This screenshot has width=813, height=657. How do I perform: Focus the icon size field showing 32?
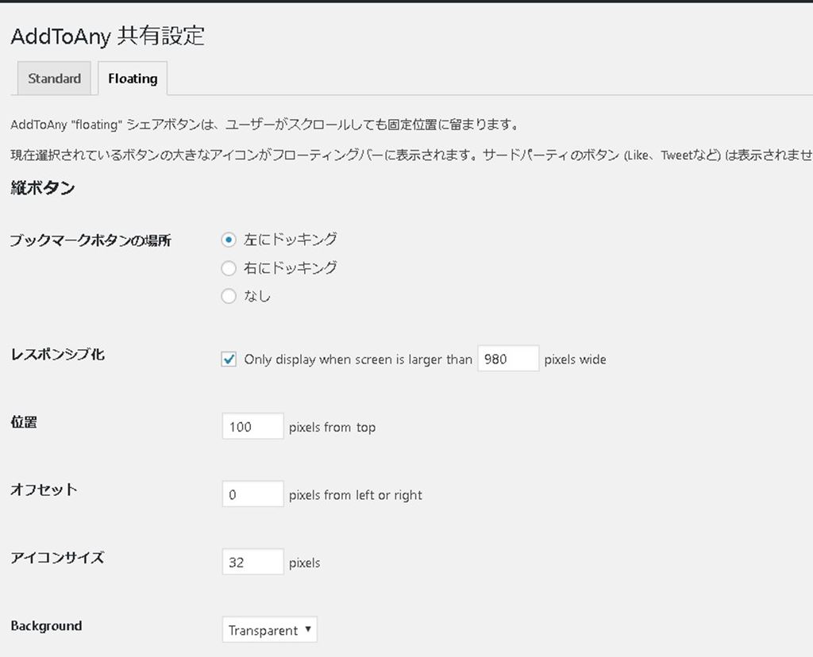(x=252, y=563)
